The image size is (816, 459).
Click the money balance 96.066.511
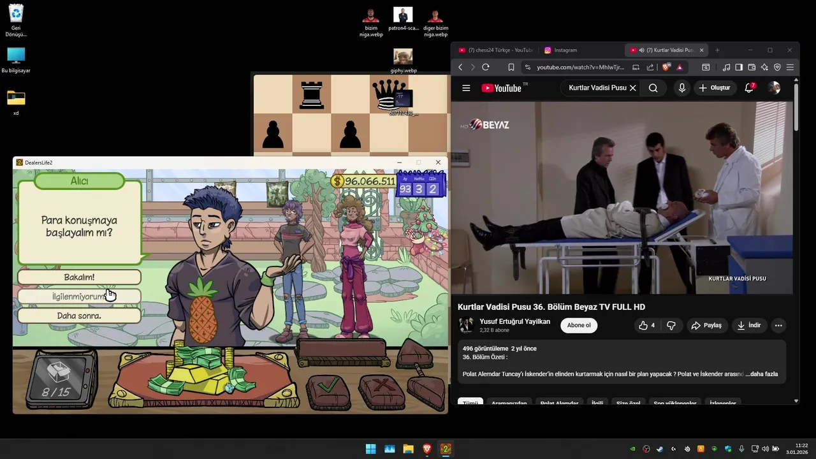pos(363,182)
